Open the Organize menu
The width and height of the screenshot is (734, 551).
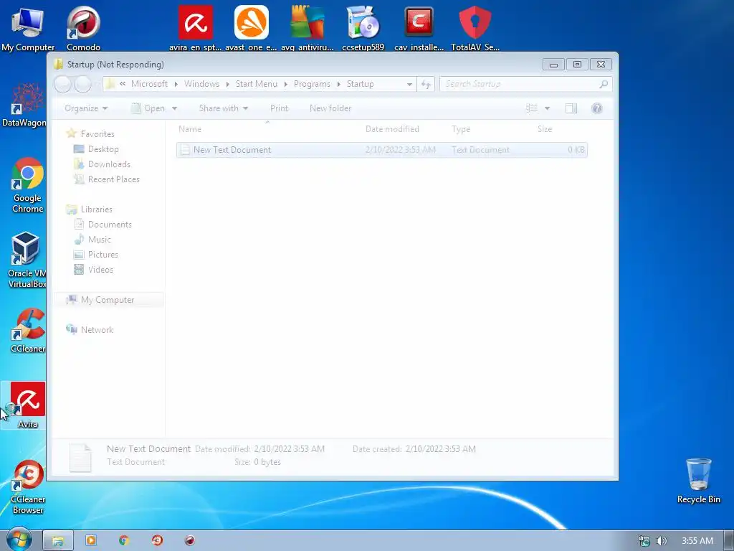point(86,108)
